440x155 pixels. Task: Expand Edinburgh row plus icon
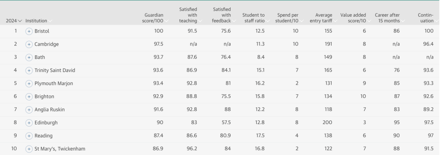[x=29, y=123]
